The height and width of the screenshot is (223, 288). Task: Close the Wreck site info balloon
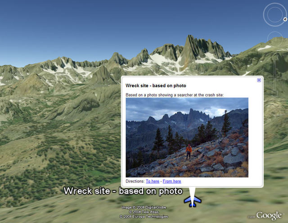point(259,80)
